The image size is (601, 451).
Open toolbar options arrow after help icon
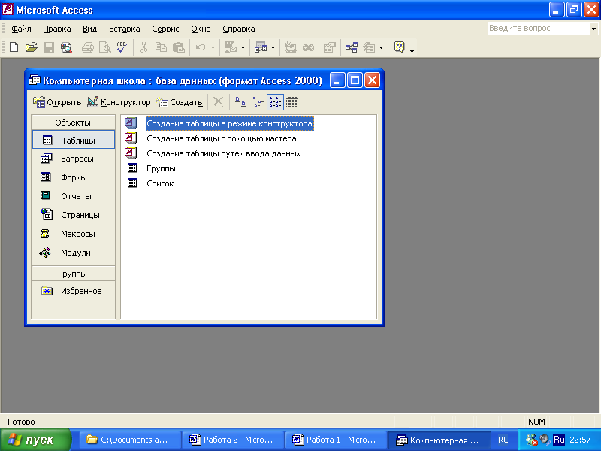coord(412,50)
